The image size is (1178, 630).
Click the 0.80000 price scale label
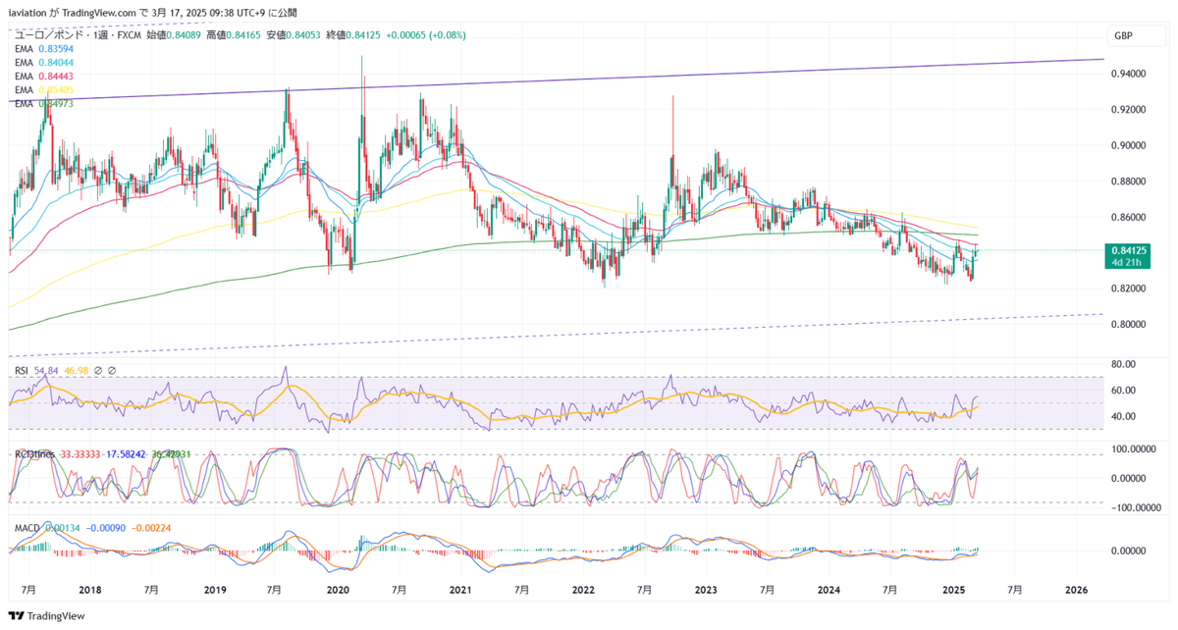[1127, 324]
